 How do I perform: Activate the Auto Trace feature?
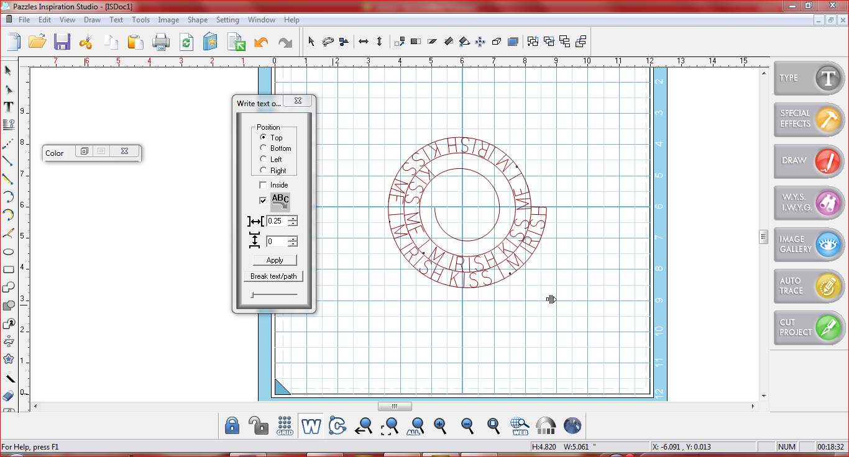(807, 286)
